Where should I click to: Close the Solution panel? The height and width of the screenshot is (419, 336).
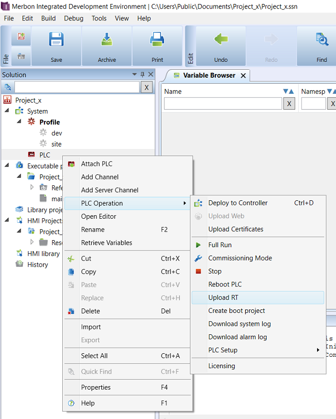pos(151,74)
